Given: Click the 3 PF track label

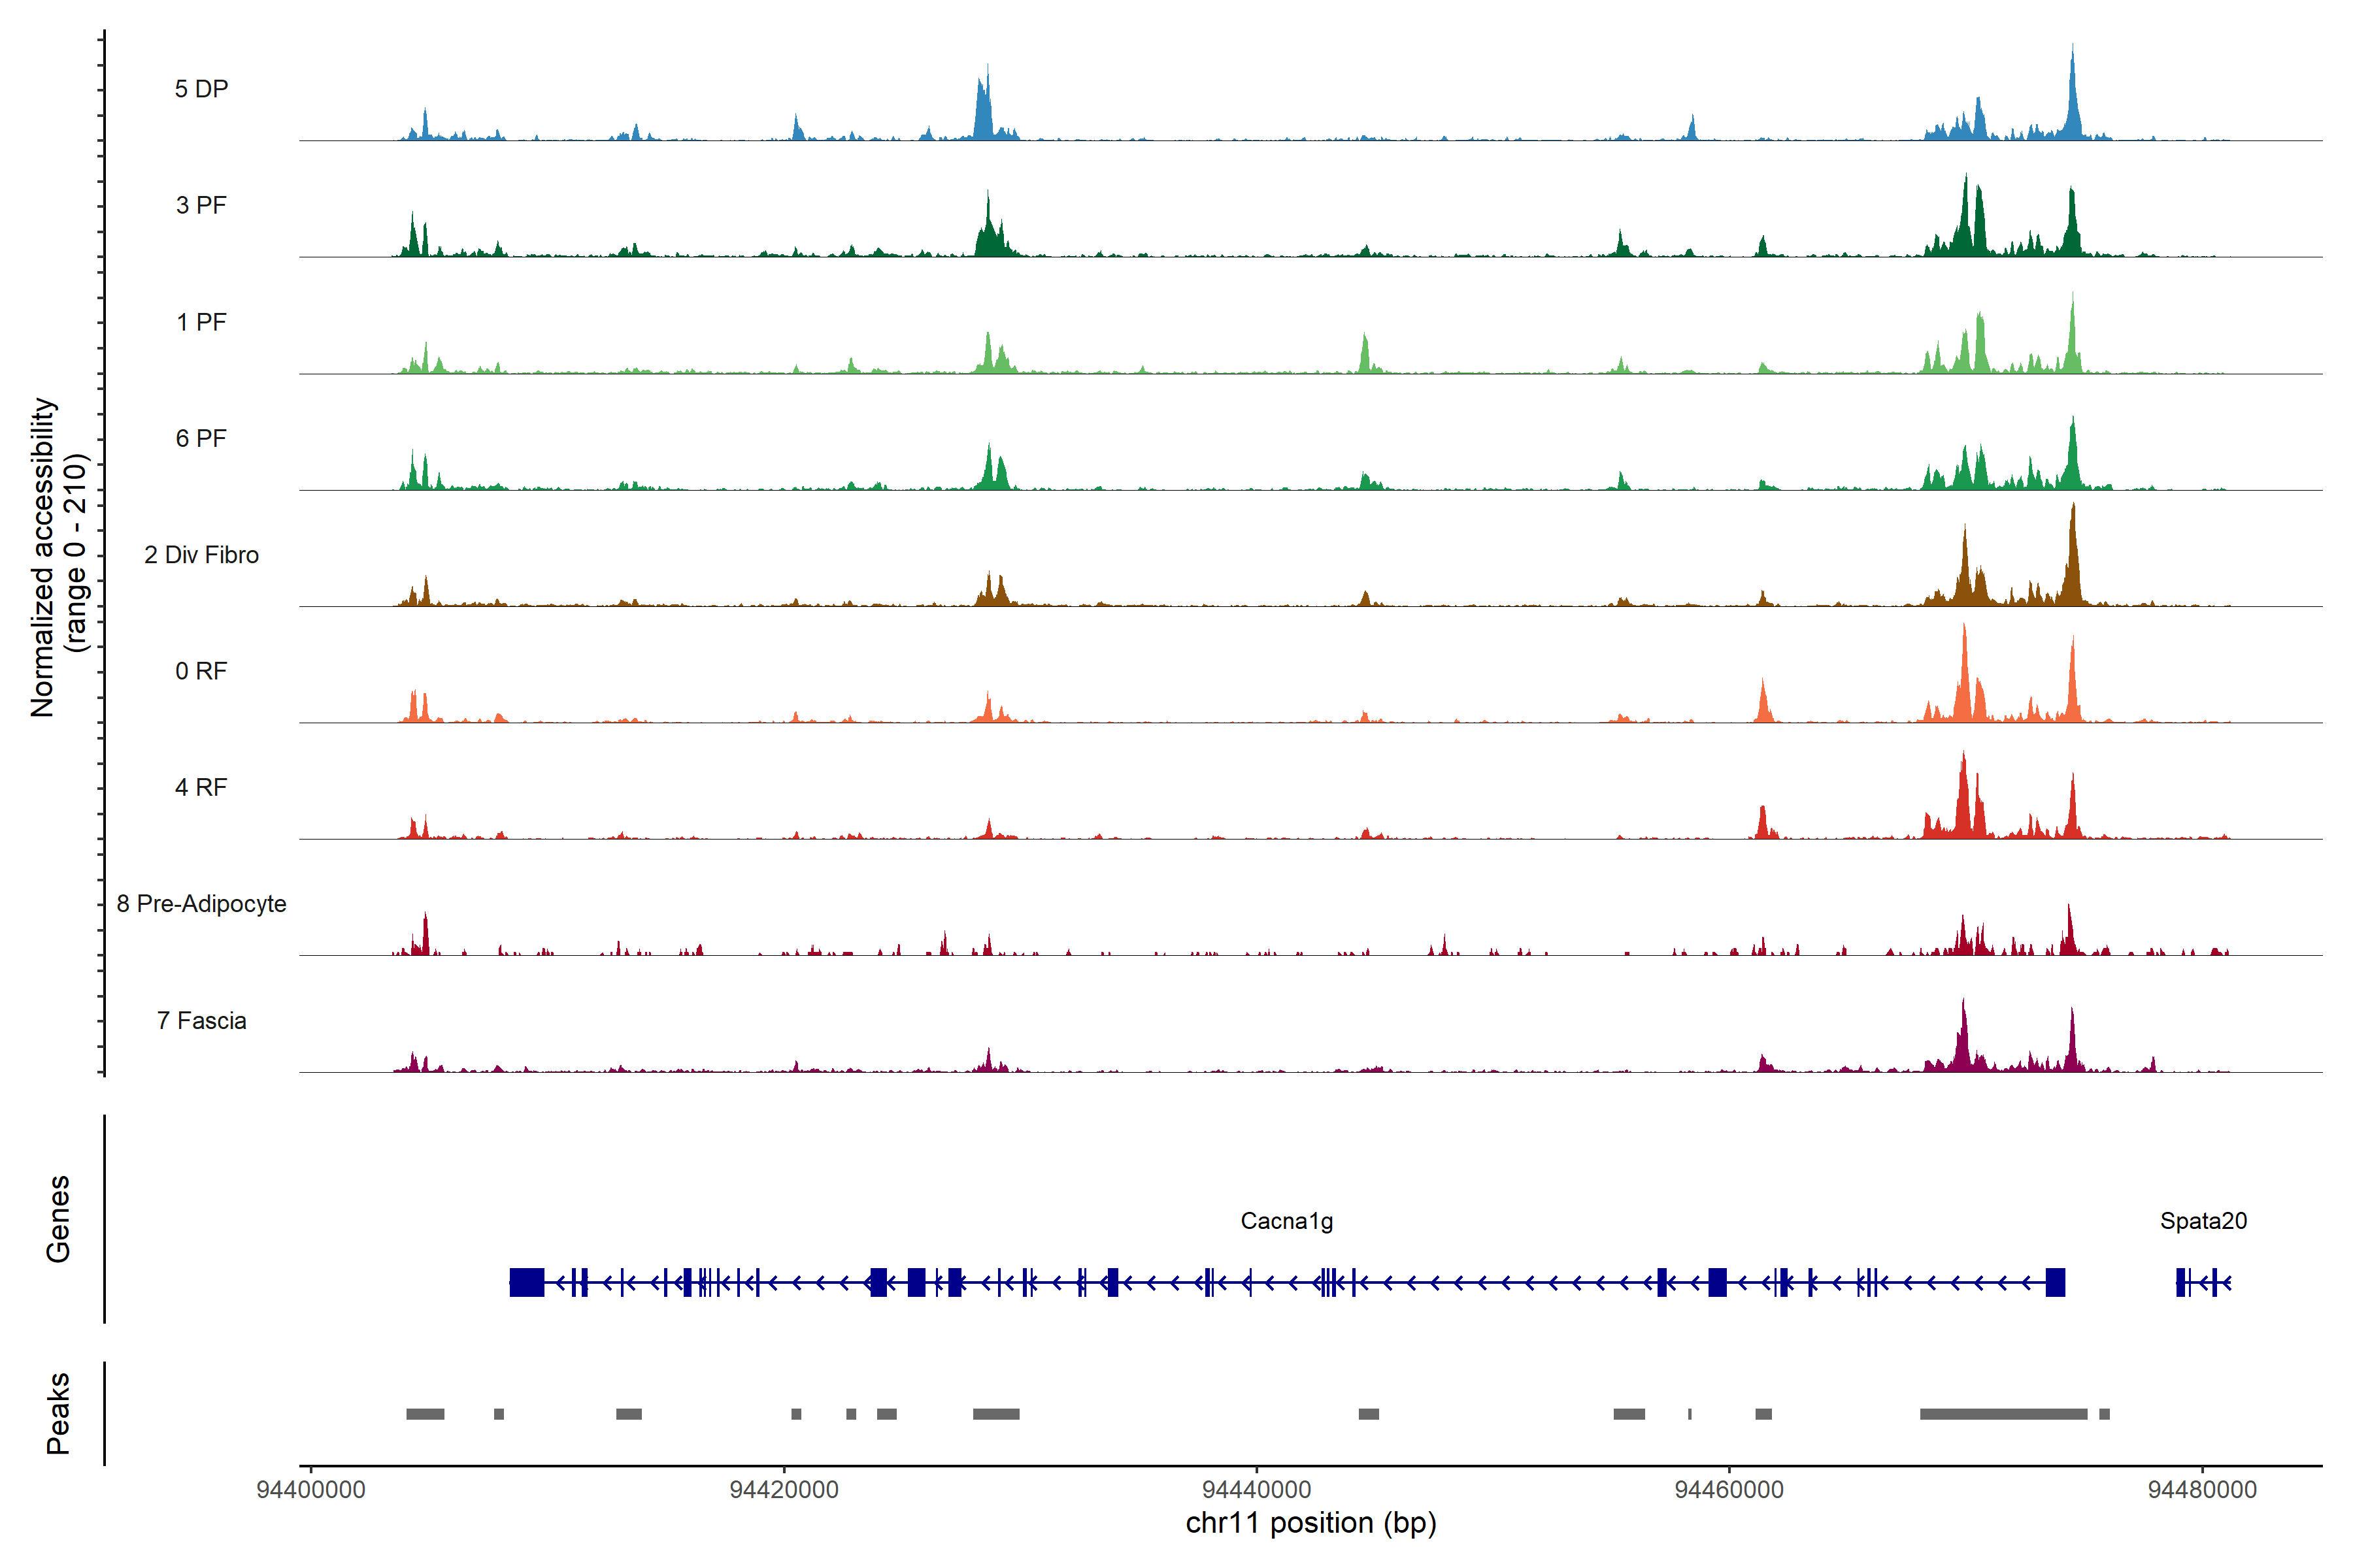Looking at the screenshot, I should [201, 205].
